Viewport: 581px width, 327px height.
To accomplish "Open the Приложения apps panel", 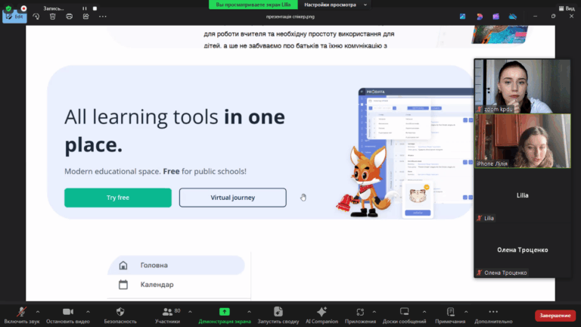I will coord(360,316).
